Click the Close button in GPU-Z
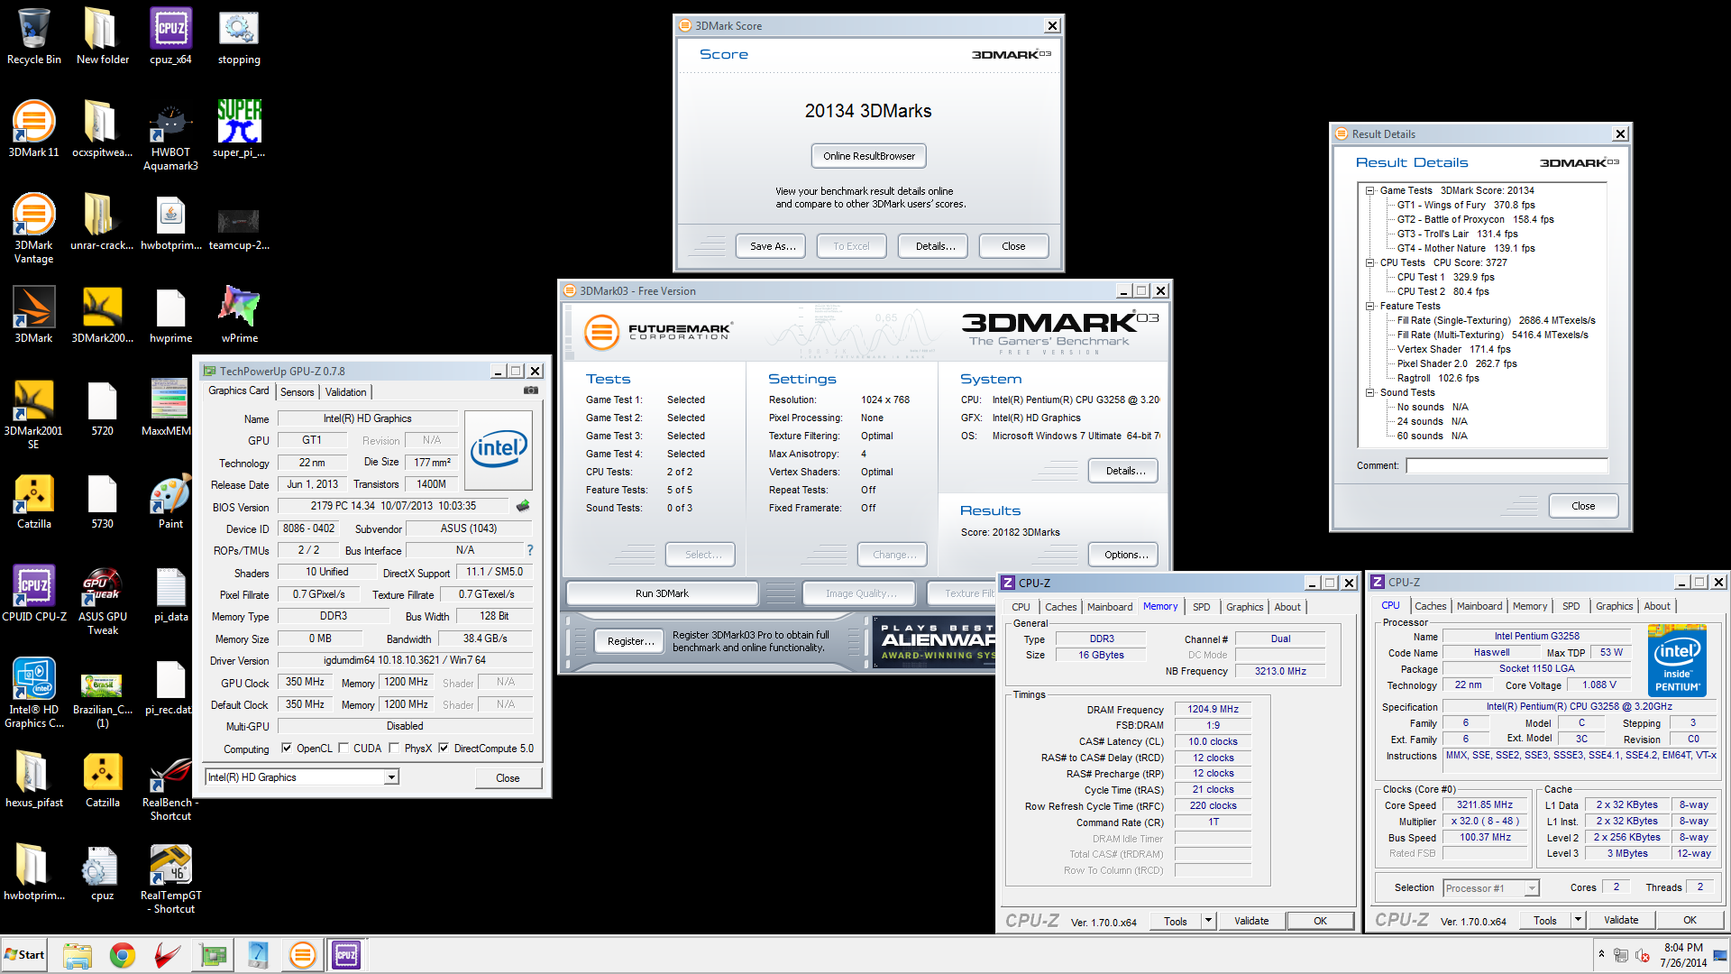The height and width of the screenshot is (974, 1731). 508,778
